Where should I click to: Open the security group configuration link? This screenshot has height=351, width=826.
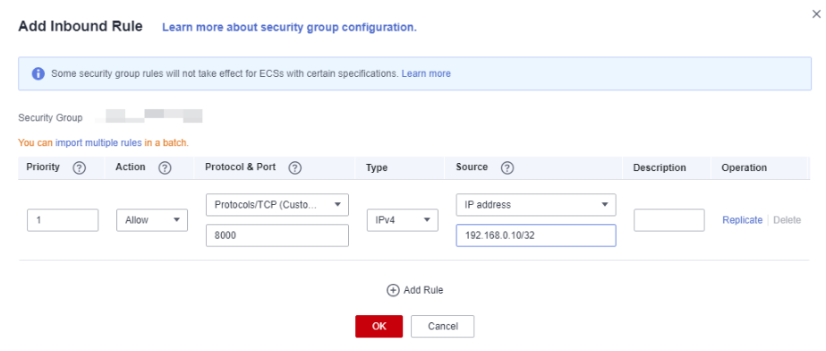point(289,28)
